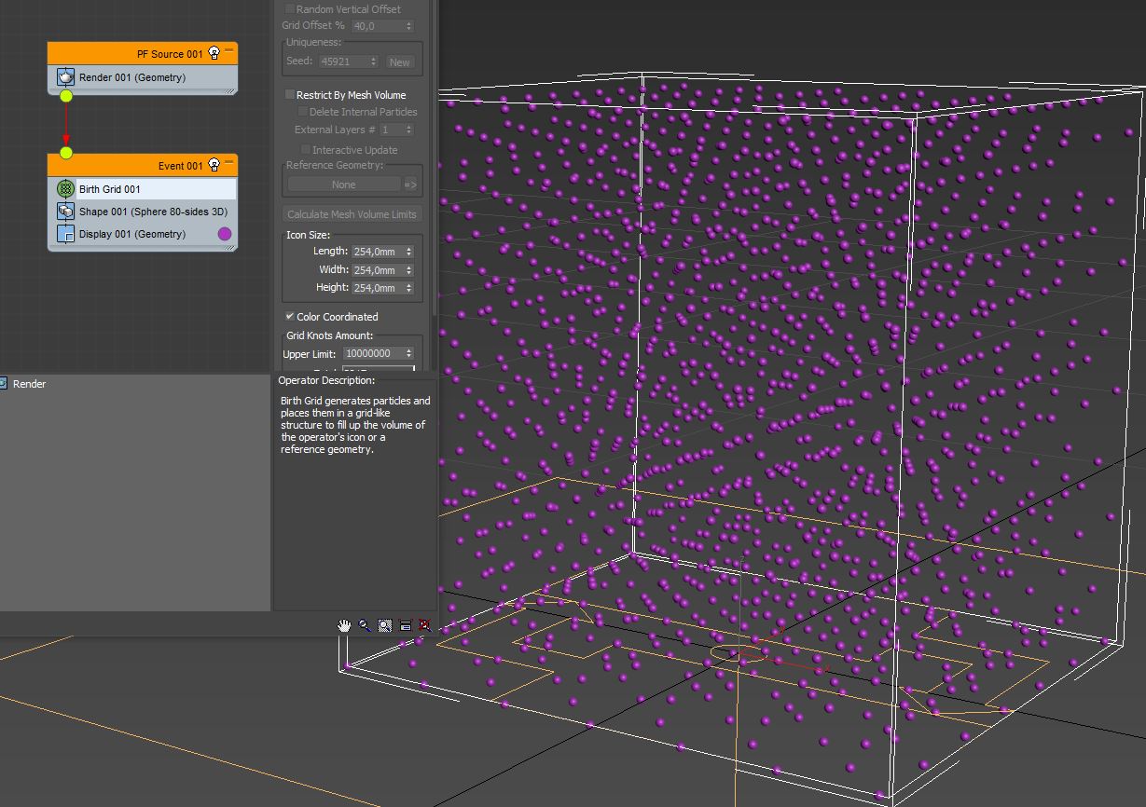Click the Zoom Extents icon

(405, 625)
